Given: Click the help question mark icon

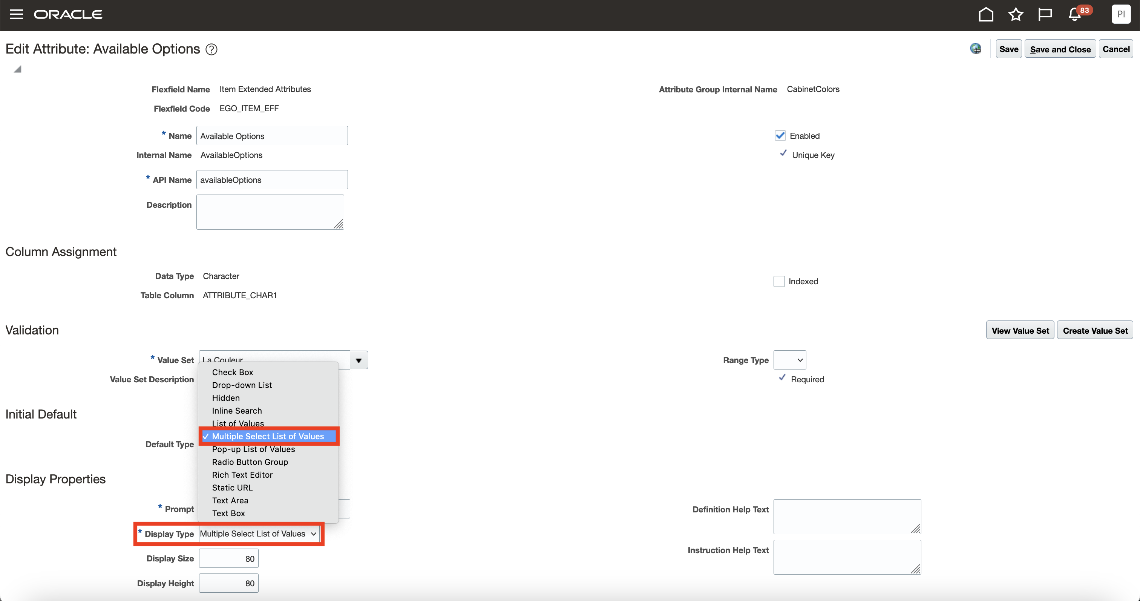Looking at the screenshot, I should click(x=211, y=49).
